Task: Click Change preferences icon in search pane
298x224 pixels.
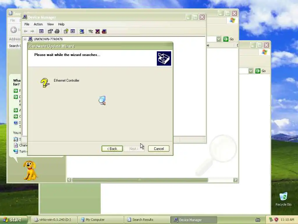Action: [x=16, y=145]
